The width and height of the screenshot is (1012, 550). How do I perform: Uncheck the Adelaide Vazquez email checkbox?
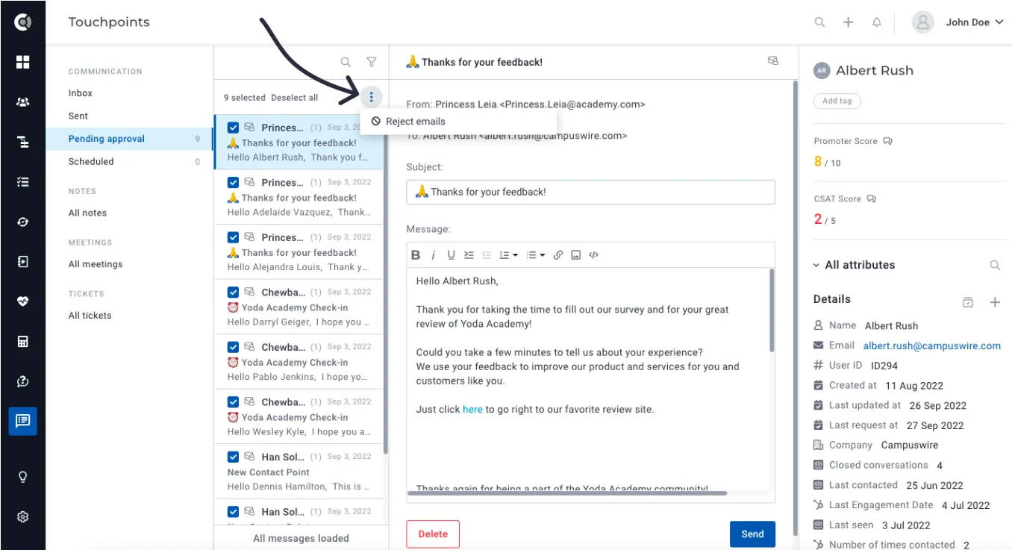[233, 183]
